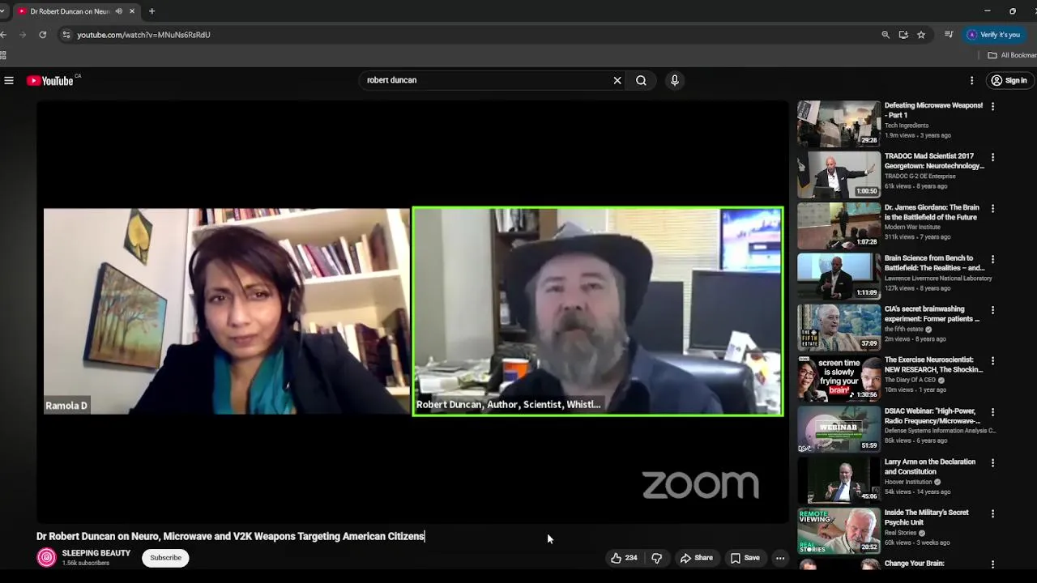Go forward in browser history
This screenshot has width=1037, height=583.
[x=23, y=35]
